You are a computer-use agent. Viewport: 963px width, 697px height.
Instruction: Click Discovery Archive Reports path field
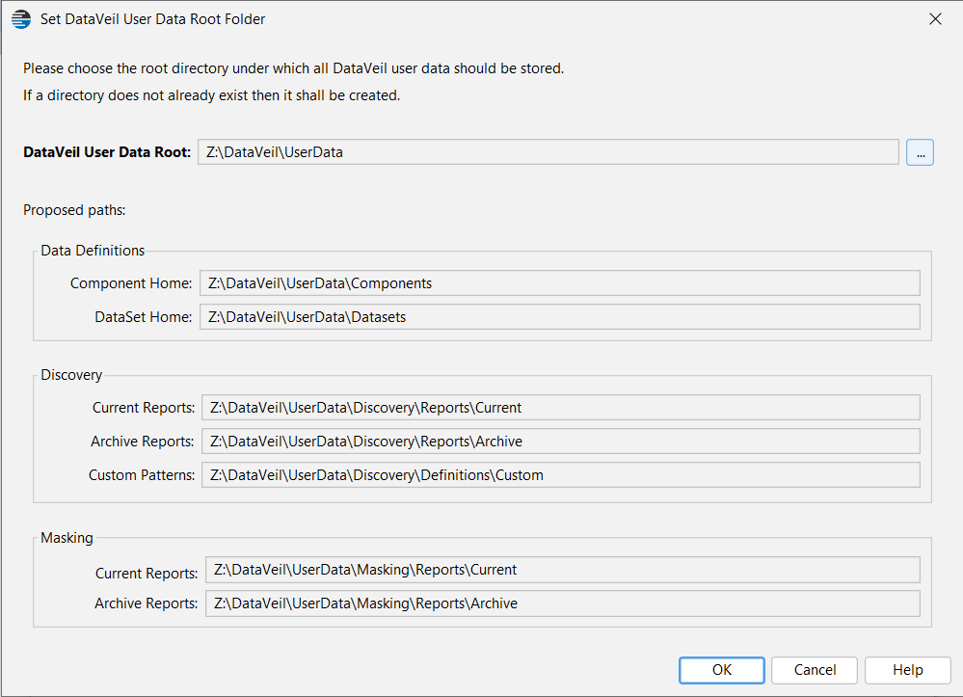pyautogui.click(x=561, y=442)
